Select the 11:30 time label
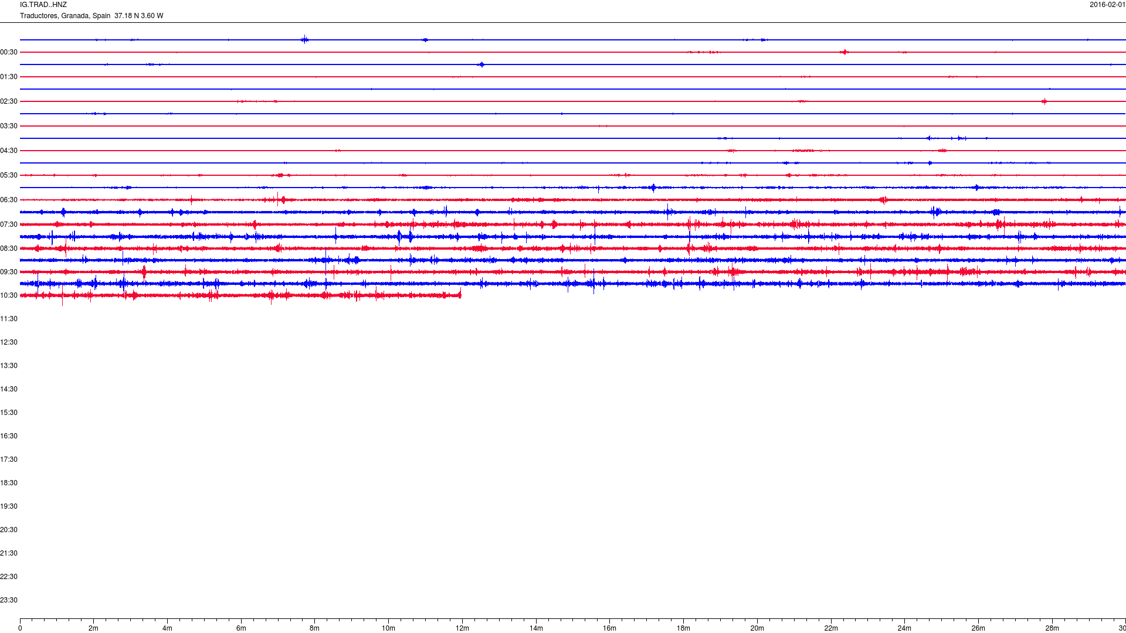The image size is (1126, 633). pos(9,319)
